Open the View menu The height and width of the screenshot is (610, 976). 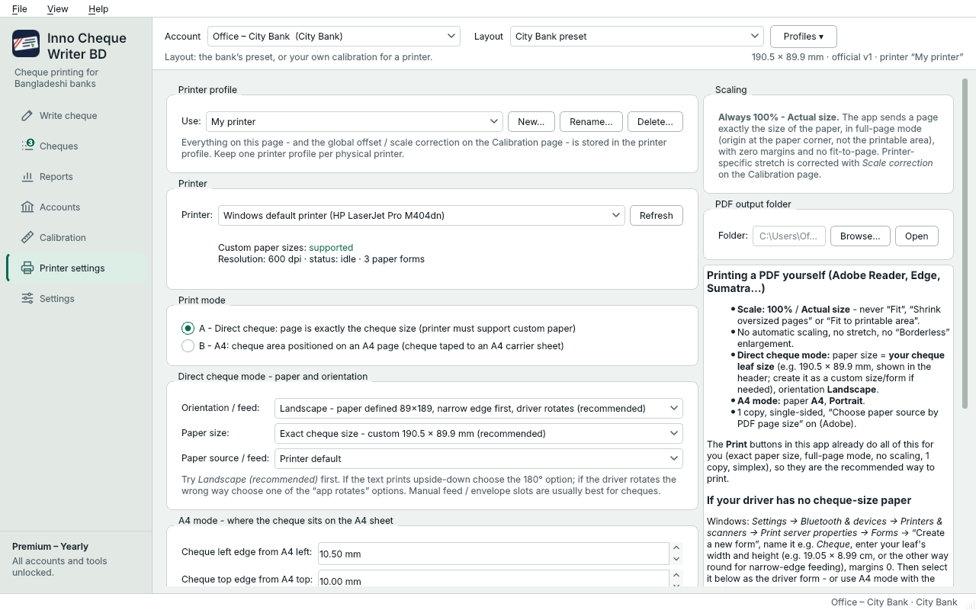[x=58, y=9]
